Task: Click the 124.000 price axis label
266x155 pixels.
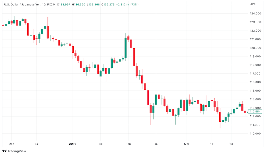Action: click(x=256, y=13)
